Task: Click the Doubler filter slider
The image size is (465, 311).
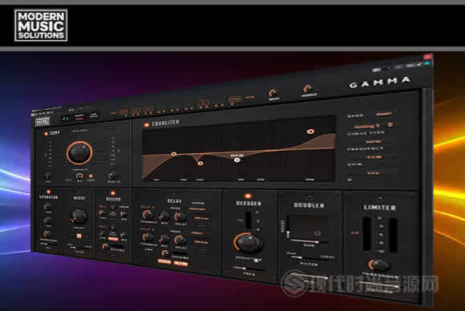Action: coord(309,258)
